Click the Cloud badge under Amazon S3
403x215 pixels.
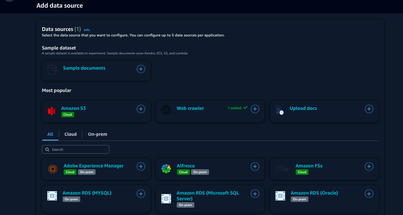(68, 114)
